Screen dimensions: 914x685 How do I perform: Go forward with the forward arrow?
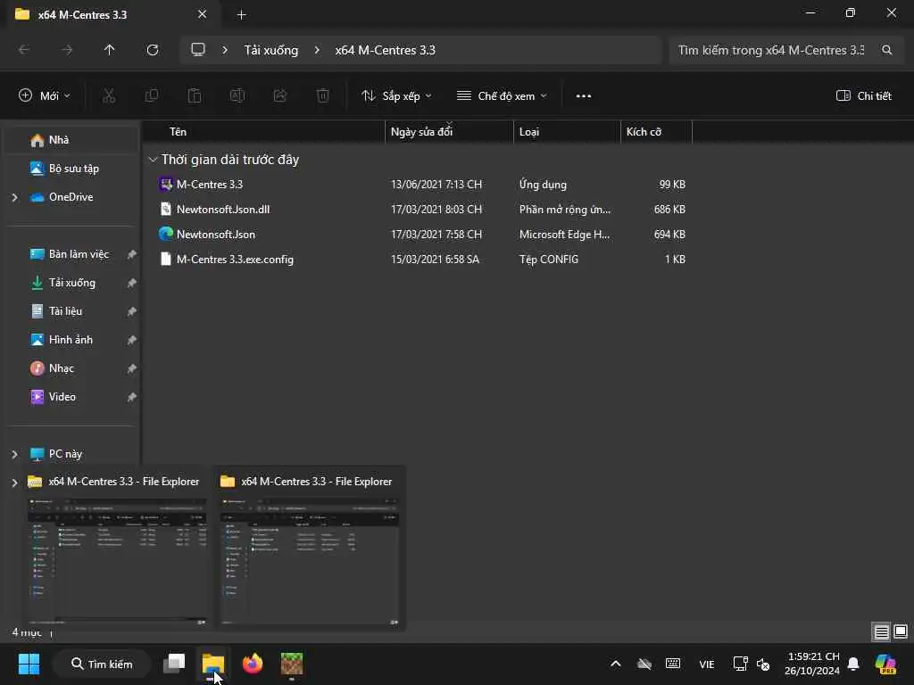(67, 50)
